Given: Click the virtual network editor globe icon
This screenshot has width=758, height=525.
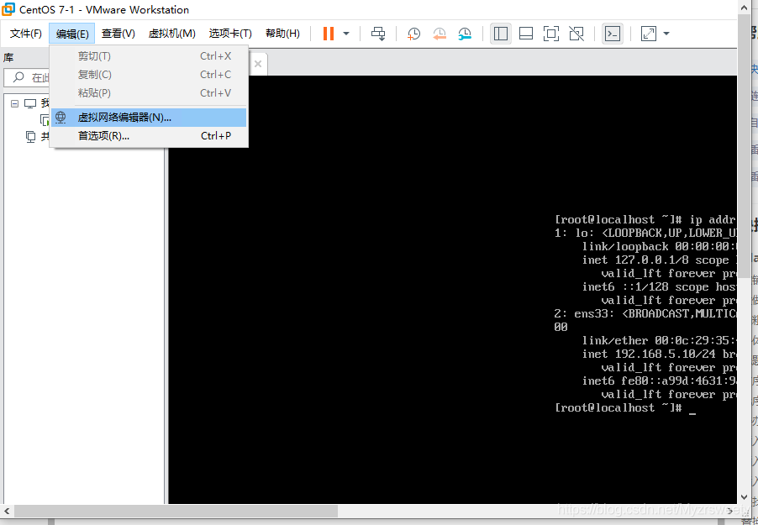Looking at the screenshot, I should (61, 118).
